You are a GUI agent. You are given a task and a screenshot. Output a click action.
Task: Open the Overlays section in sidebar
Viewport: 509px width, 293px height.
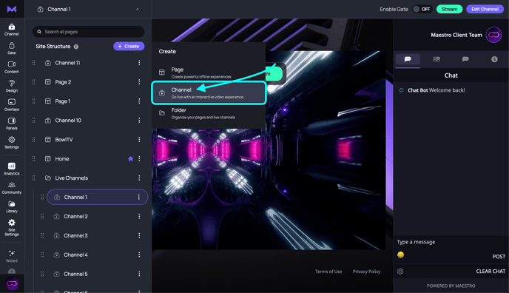click(12, 105)
